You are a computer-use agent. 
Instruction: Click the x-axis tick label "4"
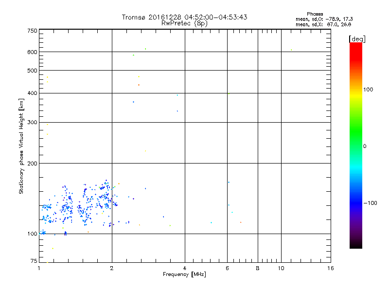coord(185,268)
